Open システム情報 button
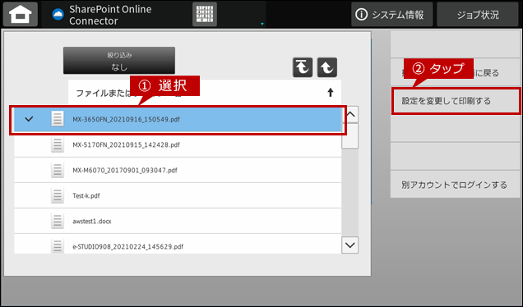523x307 pixels. coord(392,14)
